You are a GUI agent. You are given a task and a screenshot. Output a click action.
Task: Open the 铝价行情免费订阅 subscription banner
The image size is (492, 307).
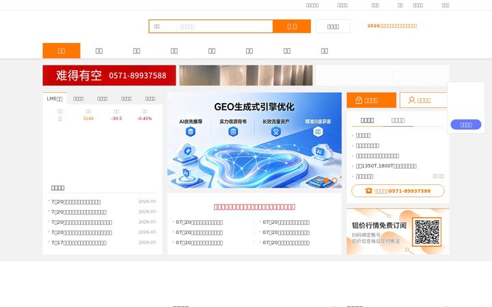[398, 231]
